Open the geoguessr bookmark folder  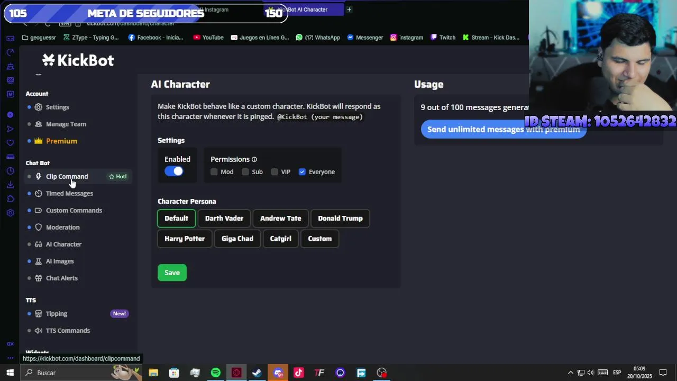(39, 38)
